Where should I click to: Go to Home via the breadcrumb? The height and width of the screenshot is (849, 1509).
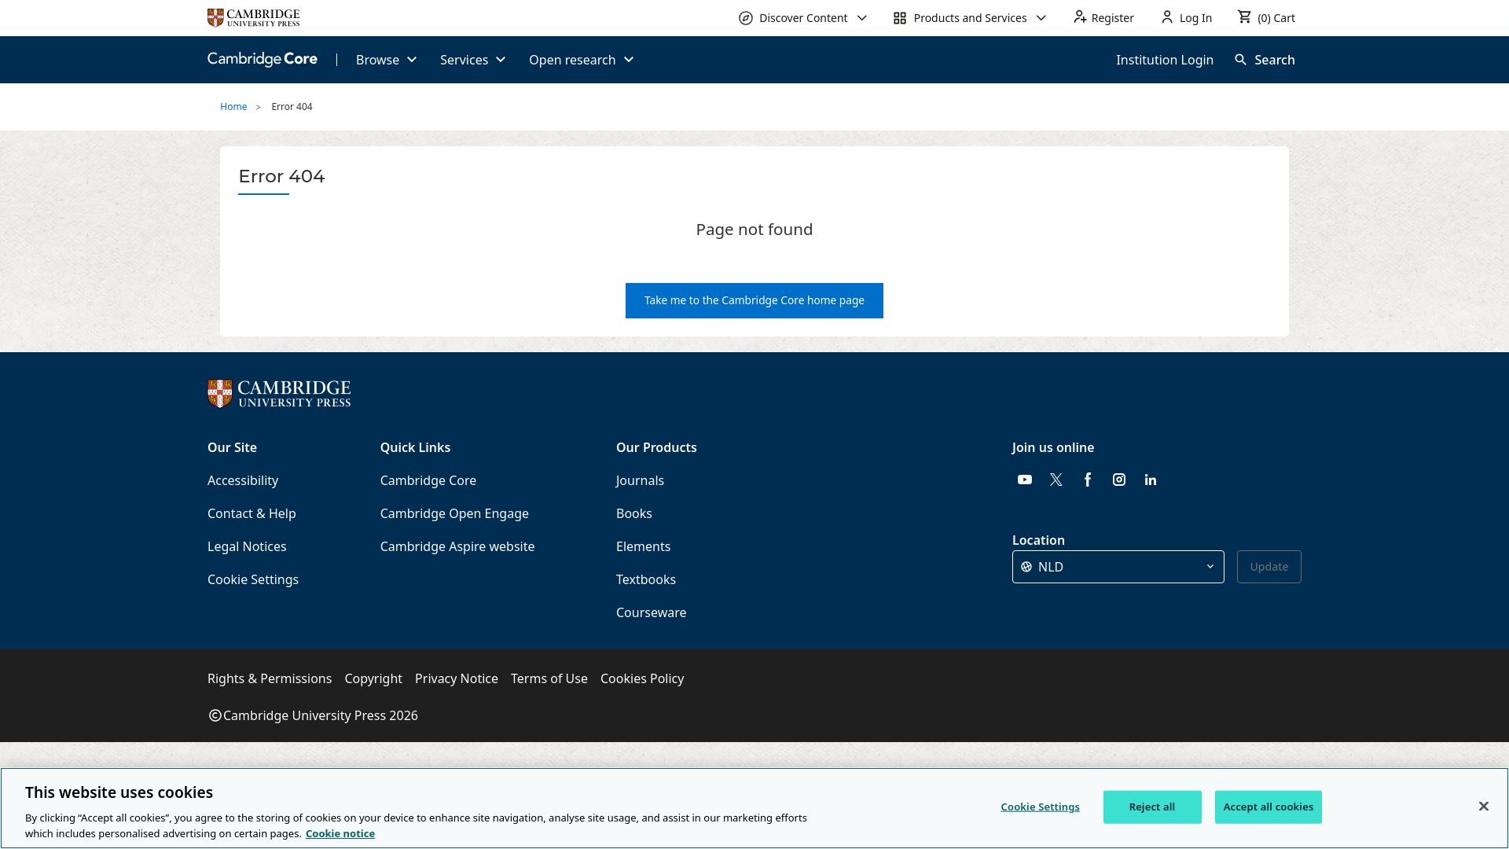233,107
